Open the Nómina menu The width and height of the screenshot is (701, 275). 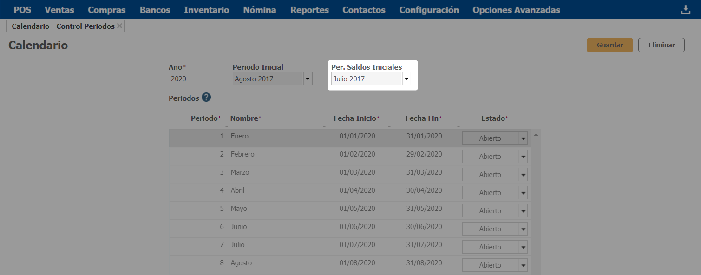259,10
